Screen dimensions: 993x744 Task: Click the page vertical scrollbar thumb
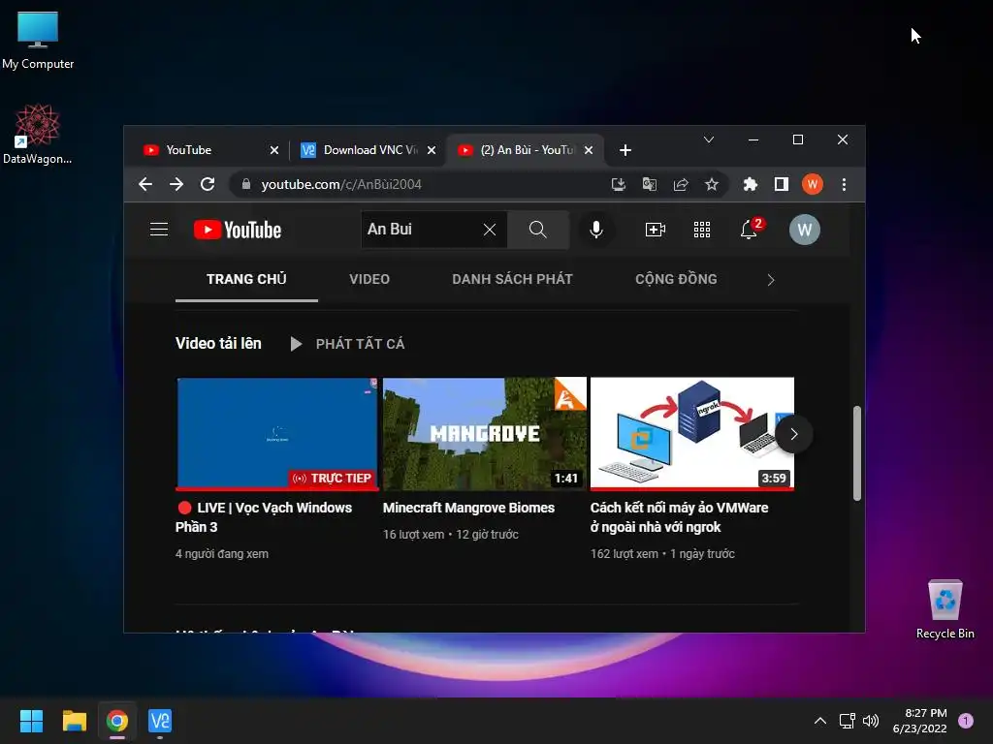tap(856, 453)
